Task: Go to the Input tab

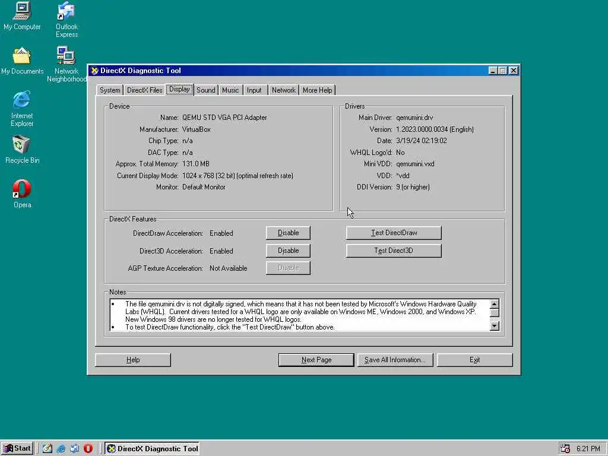Action: point(254,90)
